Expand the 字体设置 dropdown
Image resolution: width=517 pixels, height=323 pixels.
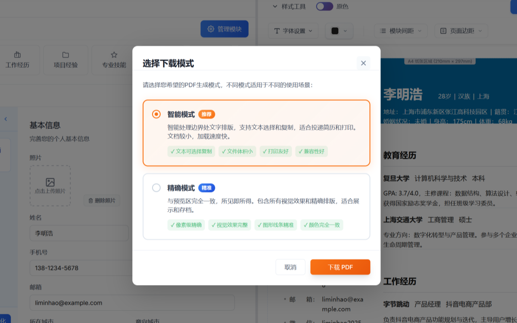[x=311, y=31]
